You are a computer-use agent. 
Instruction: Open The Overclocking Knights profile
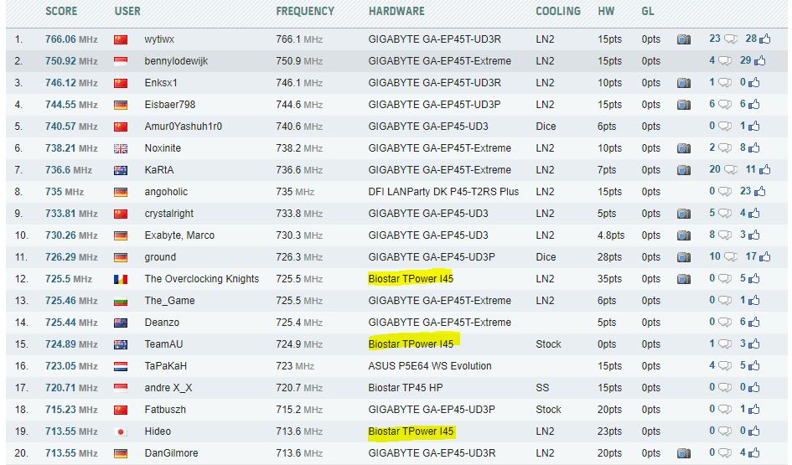tap(201, 279)
